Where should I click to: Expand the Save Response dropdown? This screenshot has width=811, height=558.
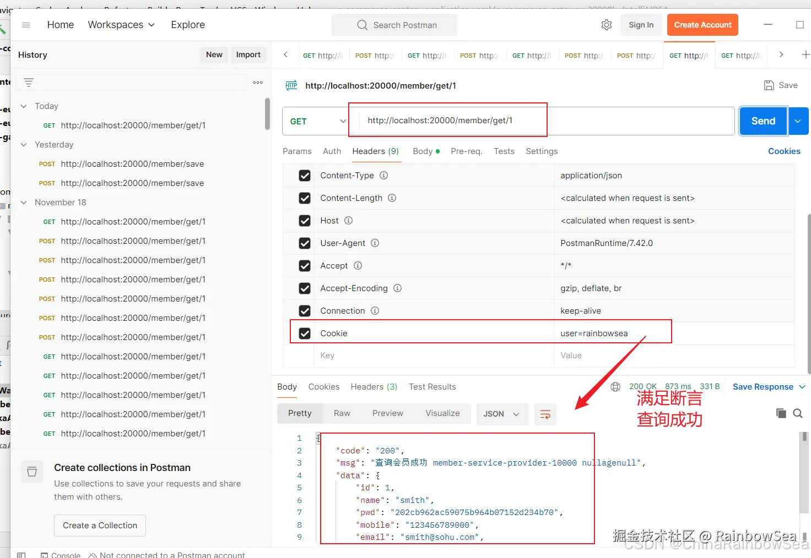[x=802, y=387]
